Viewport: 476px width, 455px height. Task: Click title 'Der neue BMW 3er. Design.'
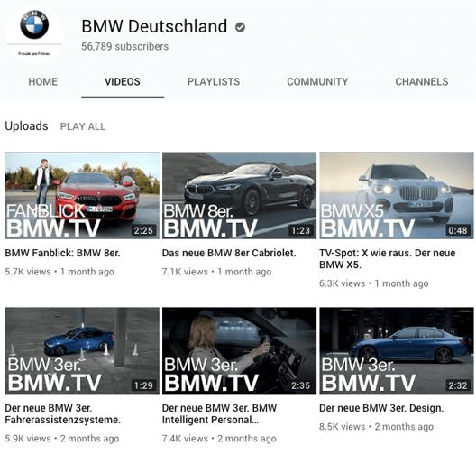[381, 408]
